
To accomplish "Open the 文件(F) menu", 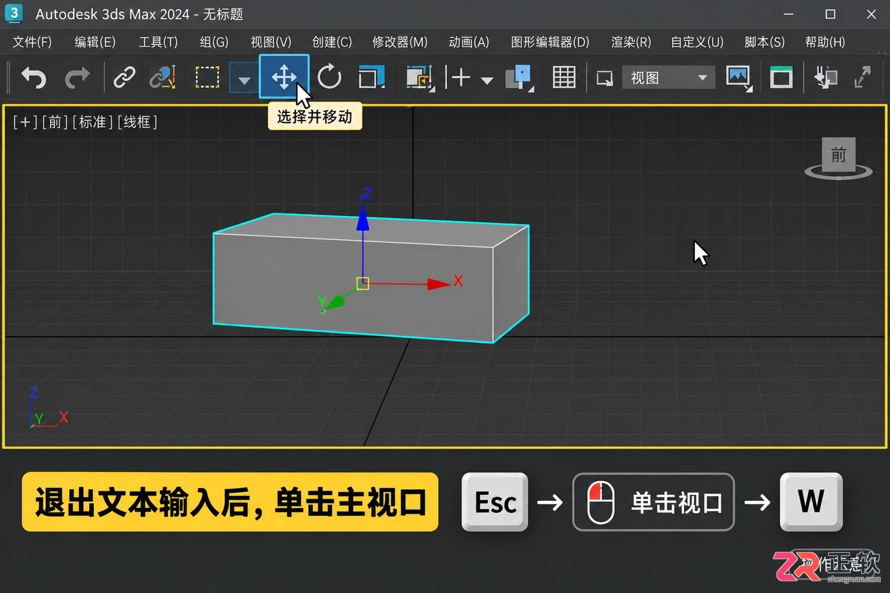I will [x=32, y=42].
